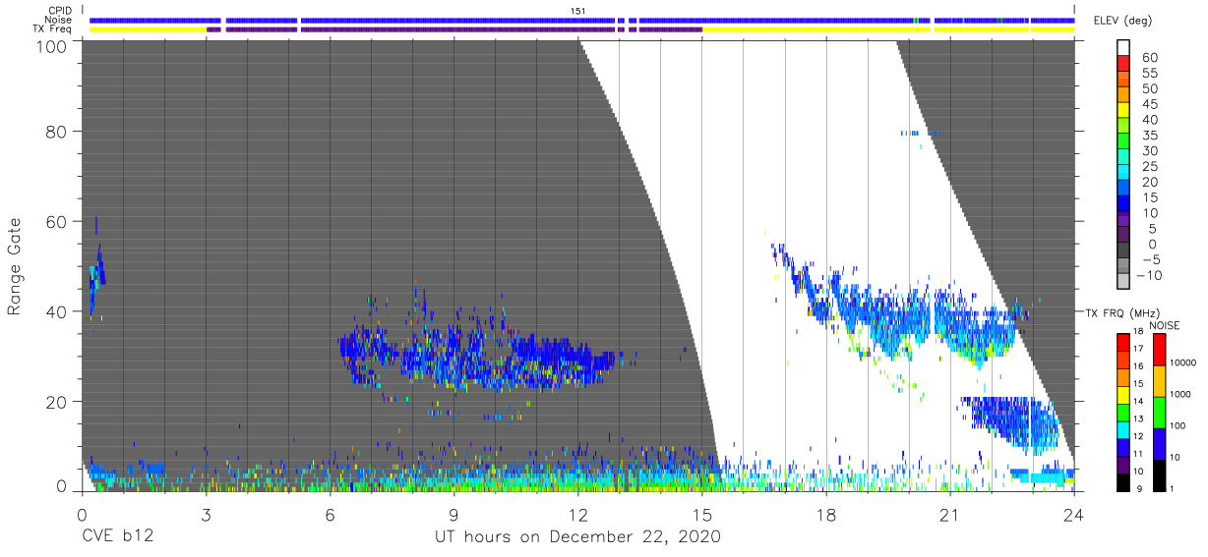The width and height of the screenshot is (1208, 557).
Task: Click the 15 hour tick on UT axis
Action: tap(701, 515)
